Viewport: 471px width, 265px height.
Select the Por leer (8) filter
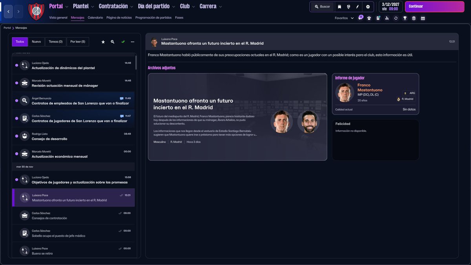[78, 42]
